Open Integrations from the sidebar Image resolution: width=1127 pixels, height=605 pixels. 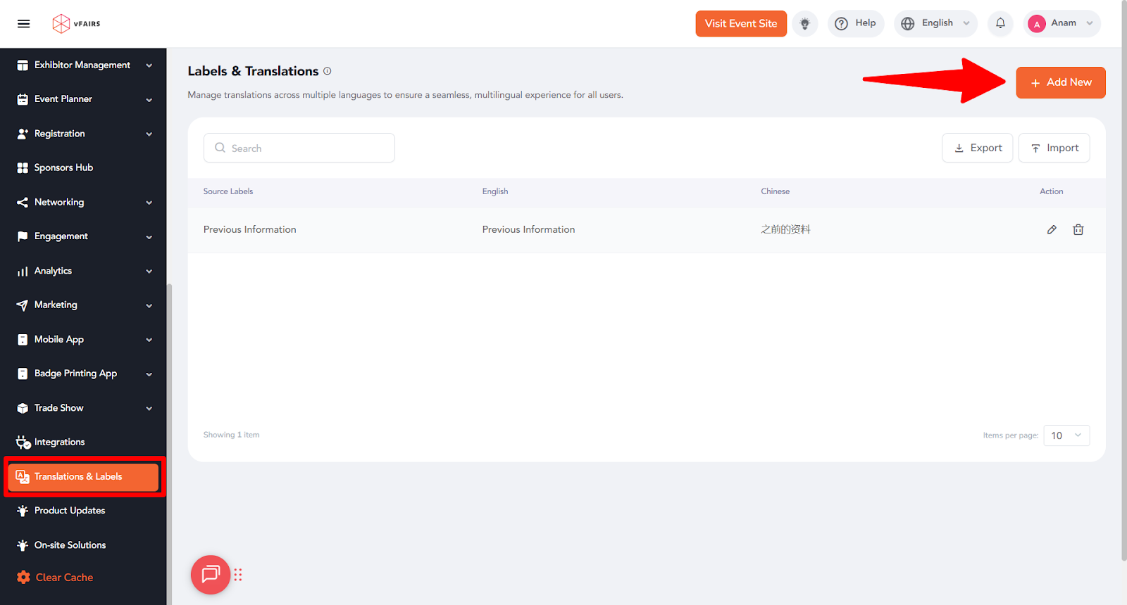(x=59, y=442)
